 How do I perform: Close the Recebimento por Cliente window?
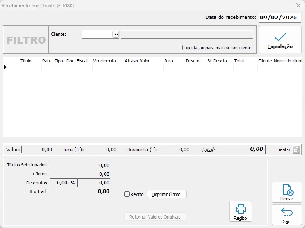(x=298, y=6)
